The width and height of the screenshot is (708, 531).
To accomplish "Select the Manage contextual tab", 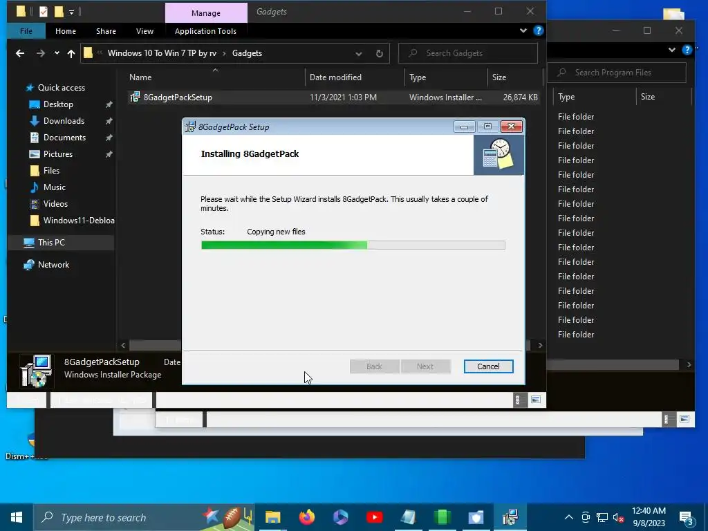I will 206,13.
